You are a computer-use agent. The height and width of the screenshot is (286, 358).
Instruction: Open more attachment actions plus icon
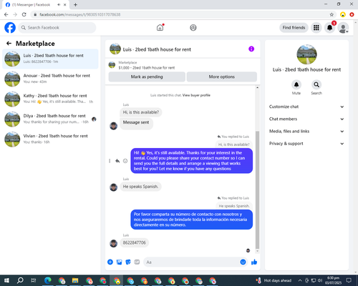tap(110, 262)
